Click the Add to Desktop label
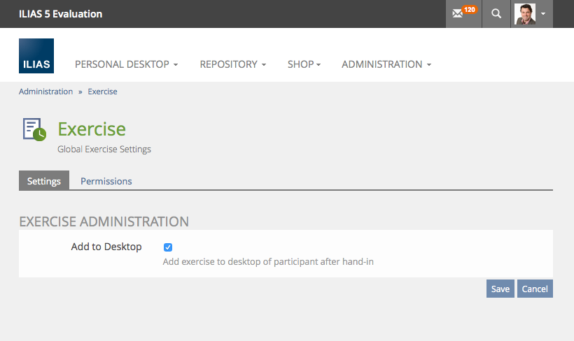This screenshot has width=574, height=341. pos(106,247)
